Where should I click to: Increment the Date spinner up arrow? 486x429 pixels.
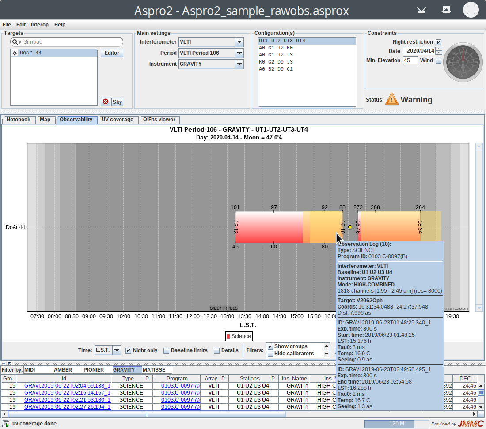(439, 49)
